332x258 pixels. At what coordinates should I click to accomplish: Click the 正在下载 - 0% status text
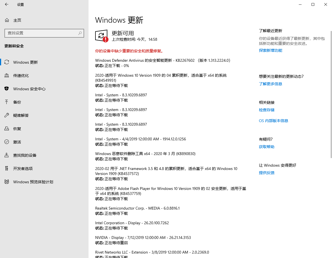click(117, 66)
